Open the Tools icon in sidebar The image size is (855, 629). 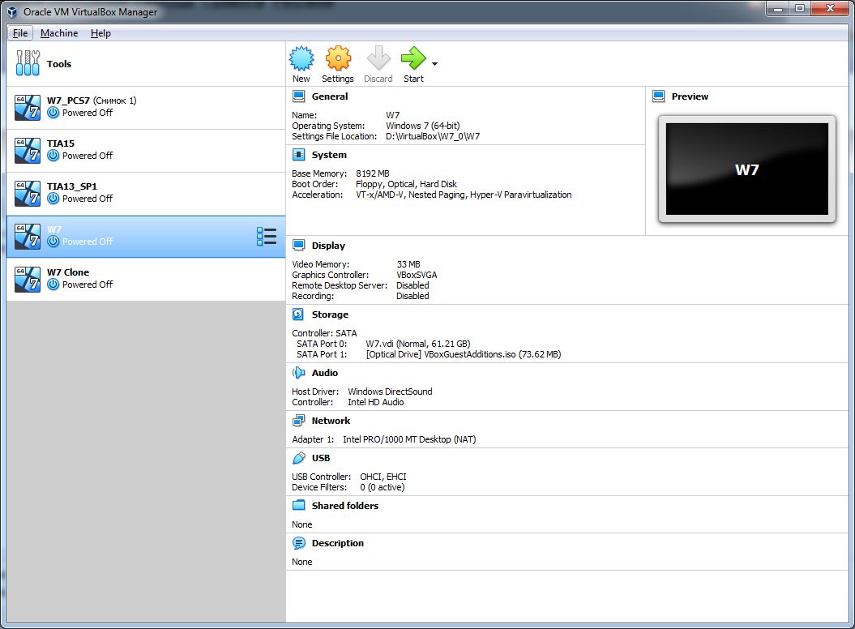28,63
